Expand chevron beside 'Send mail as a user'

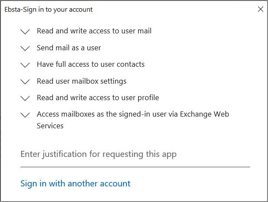pyautogui.click(x=25, y=48)
